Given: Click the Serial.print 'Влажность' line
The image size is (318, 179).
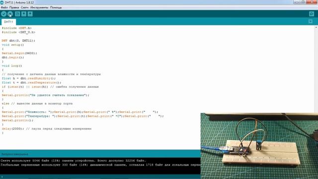Looking at the screenshot, I should coord(80,112).
